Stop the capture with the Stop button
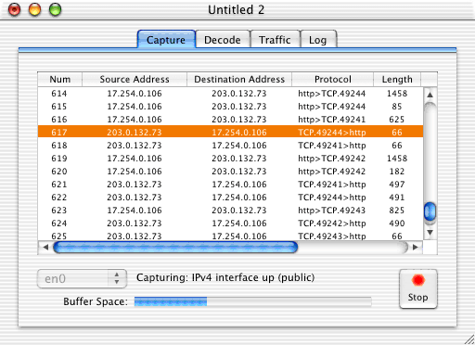Image resolution: width=475 pixels, height=345 pixels. (x=418, y=288)
